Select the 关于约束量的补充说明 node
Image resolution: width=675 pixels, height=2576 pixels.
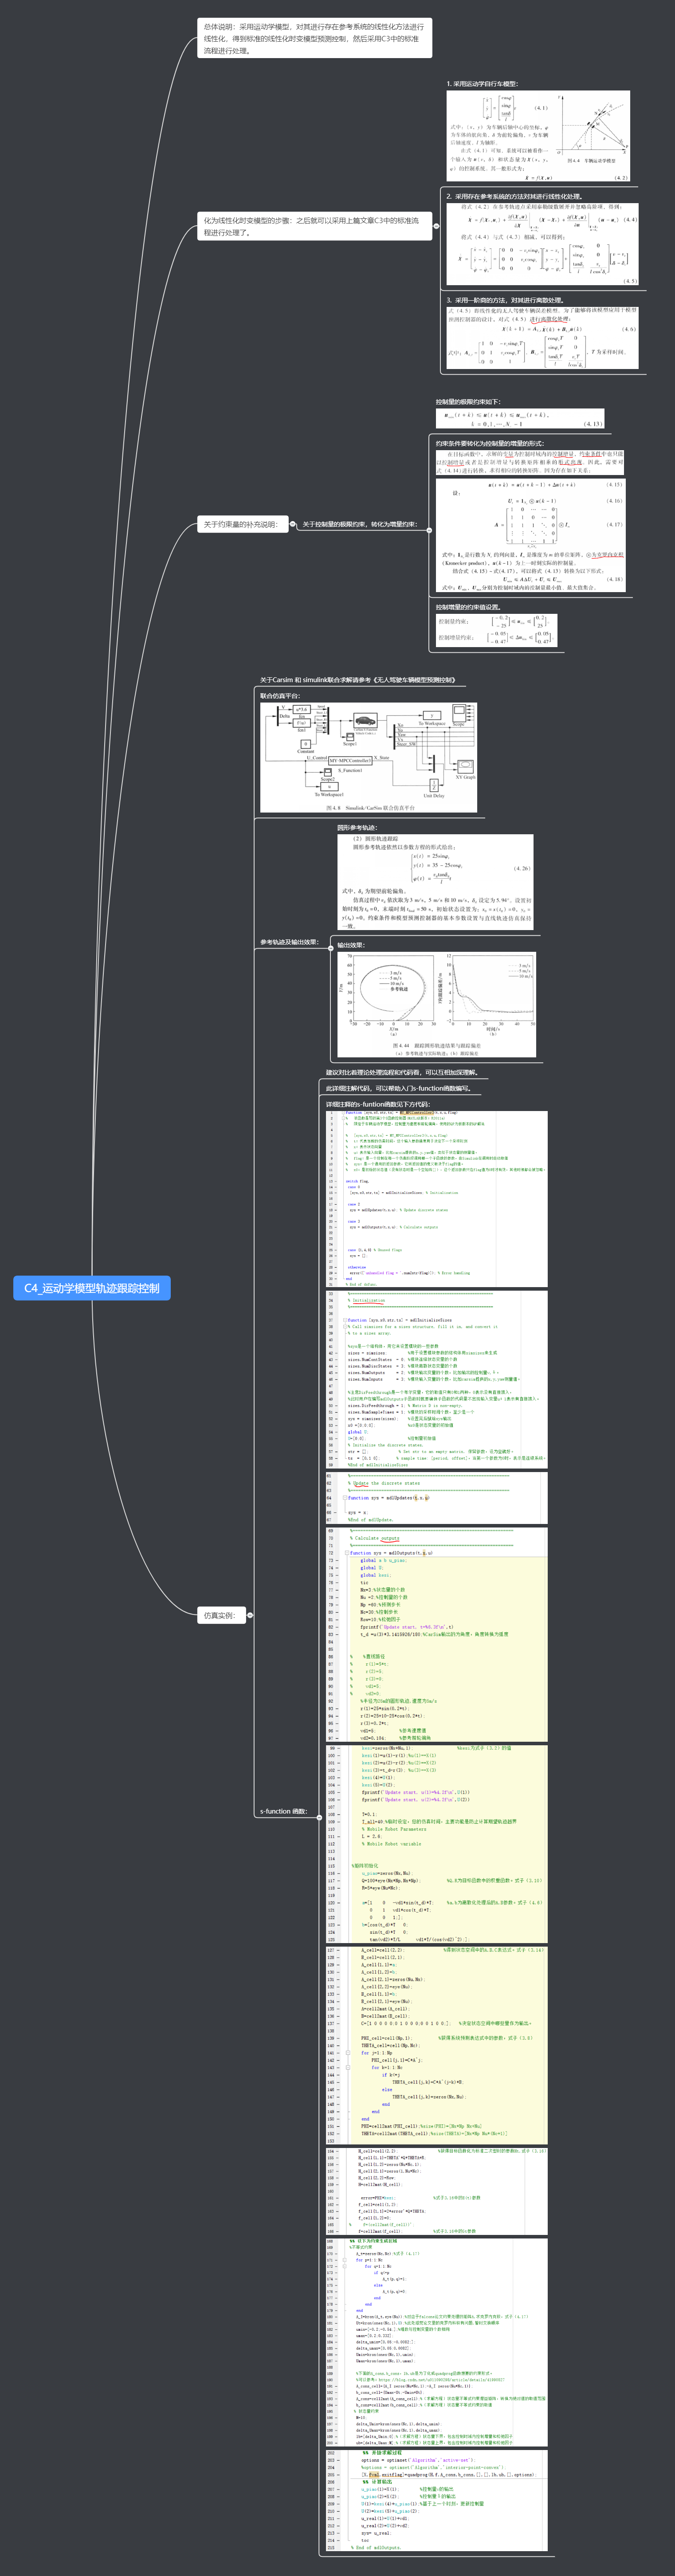tap(243, 524)
